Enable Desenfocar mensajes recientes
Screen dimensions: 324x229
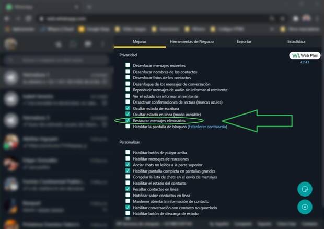pyautogui.click(x=128, y=65)
